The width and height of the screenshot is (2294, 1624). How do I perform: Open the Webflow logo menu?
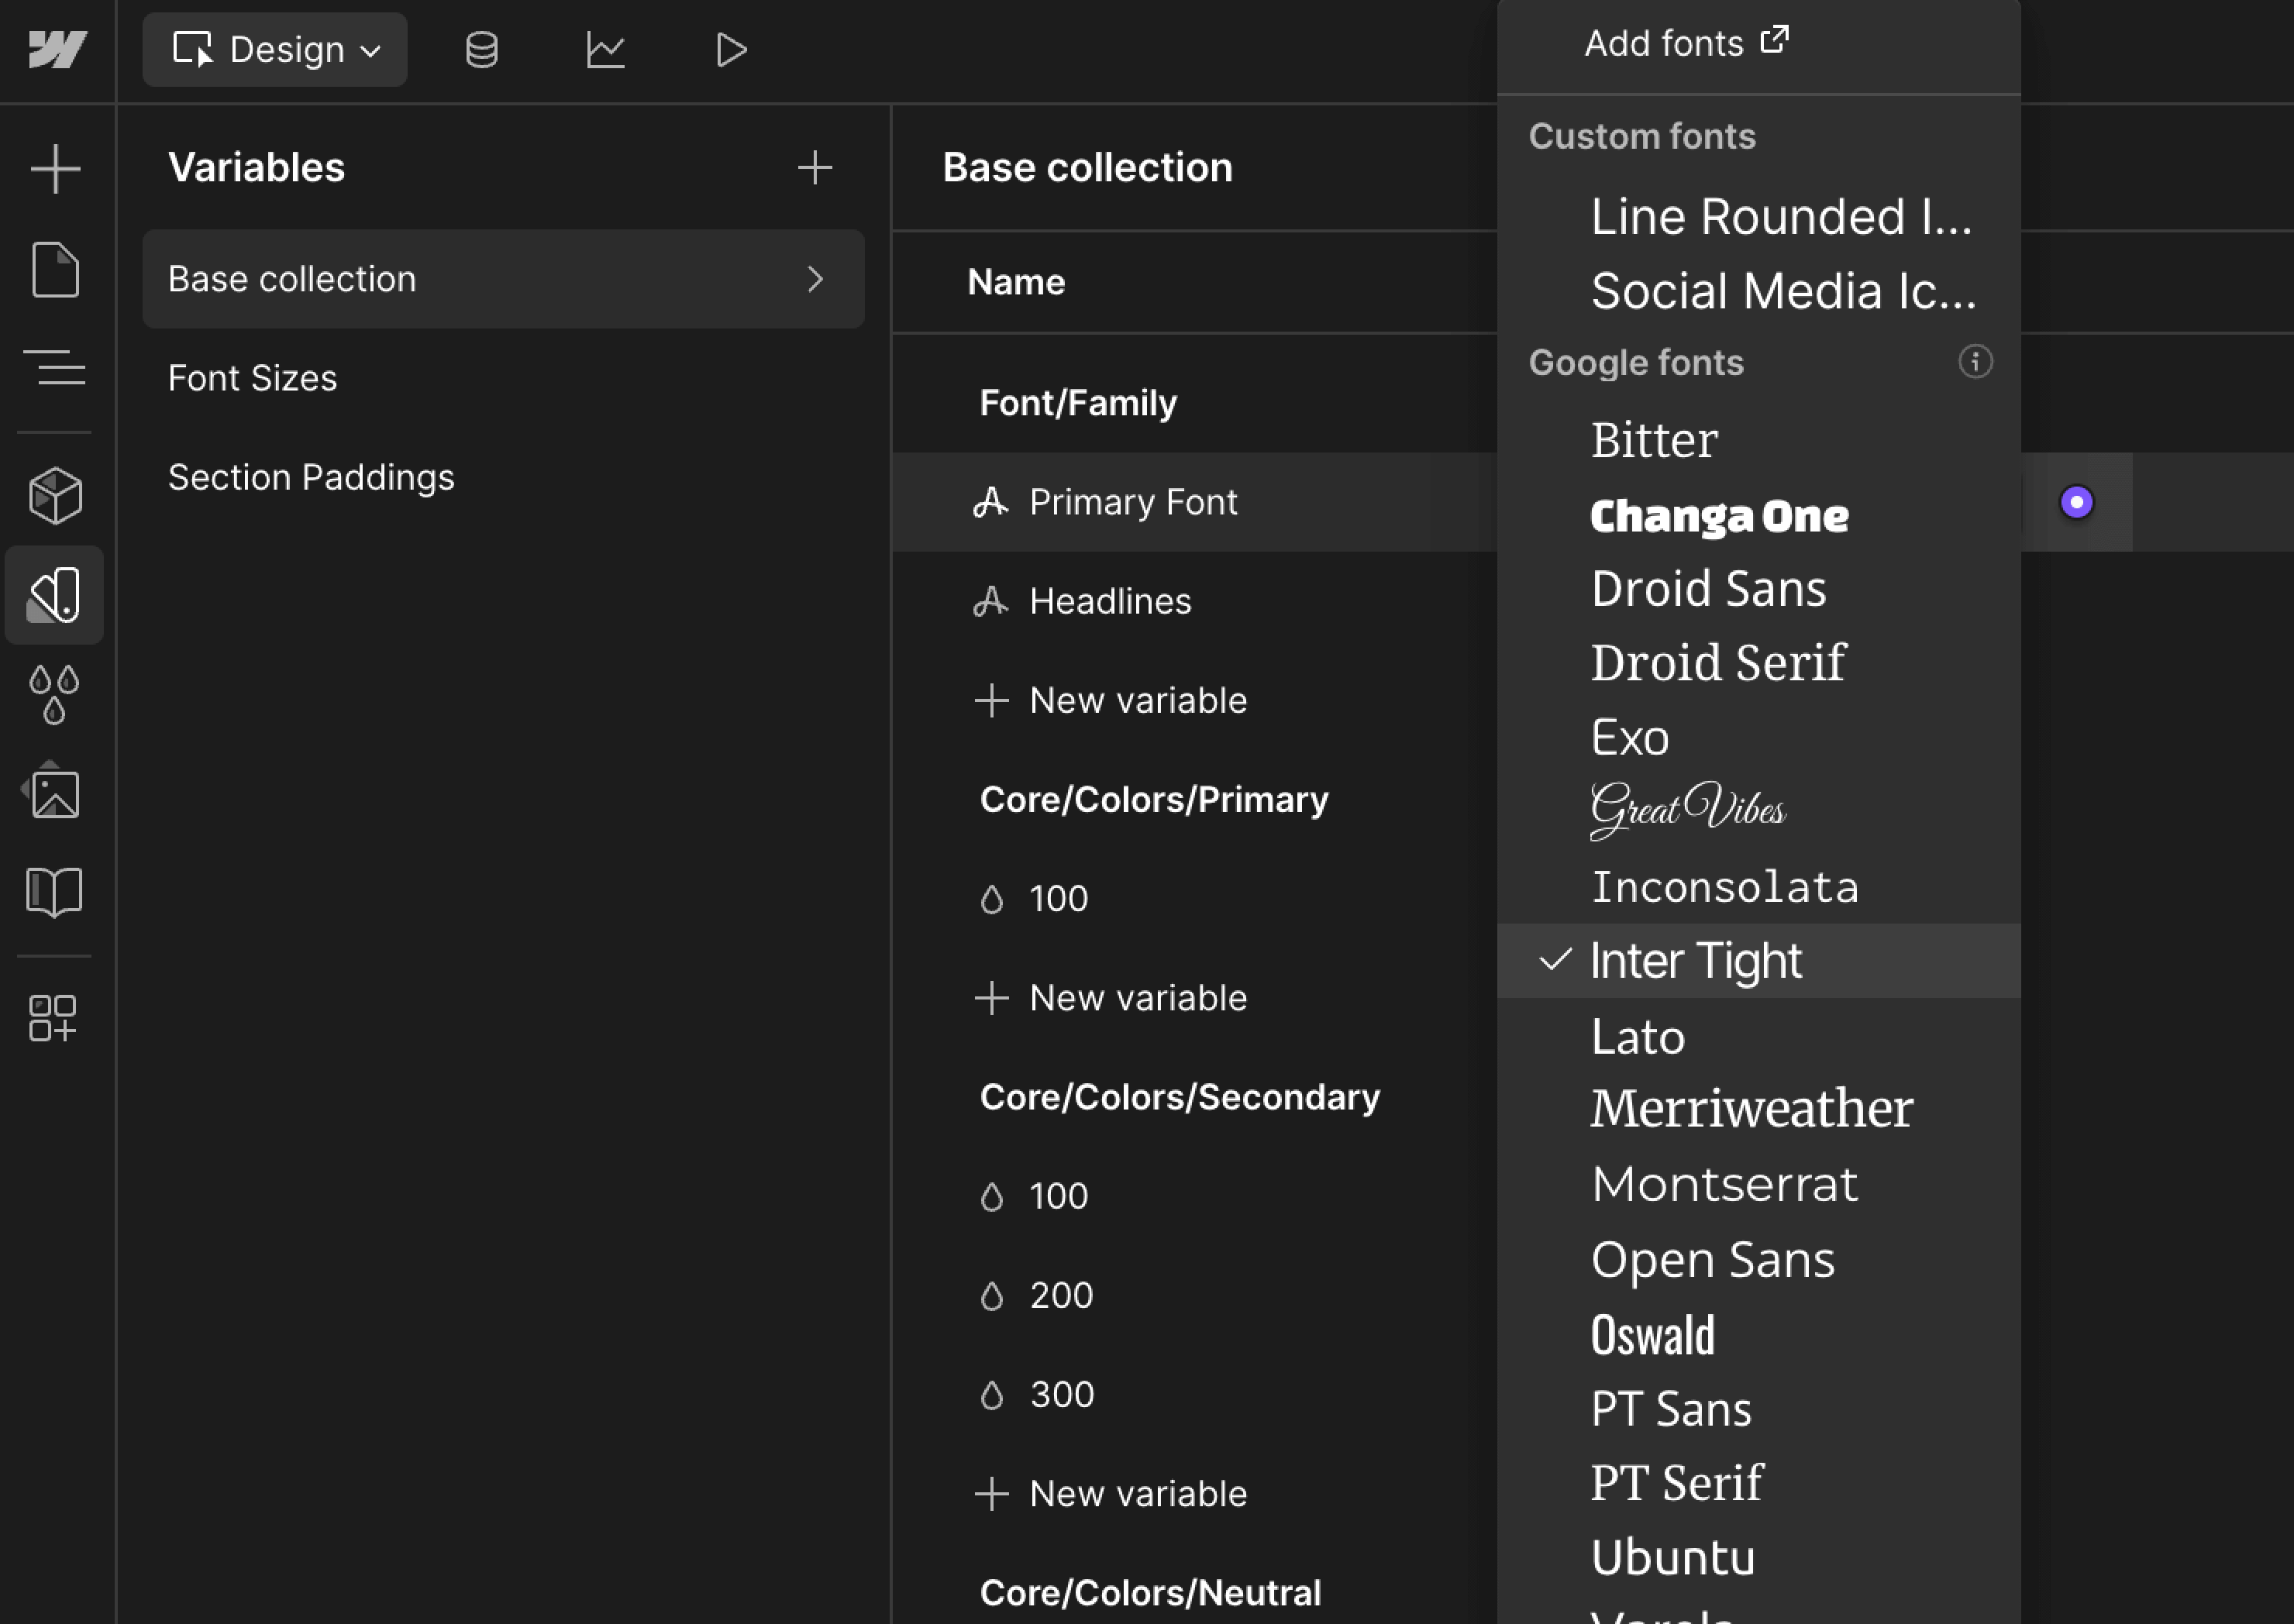tap(57, 49)
